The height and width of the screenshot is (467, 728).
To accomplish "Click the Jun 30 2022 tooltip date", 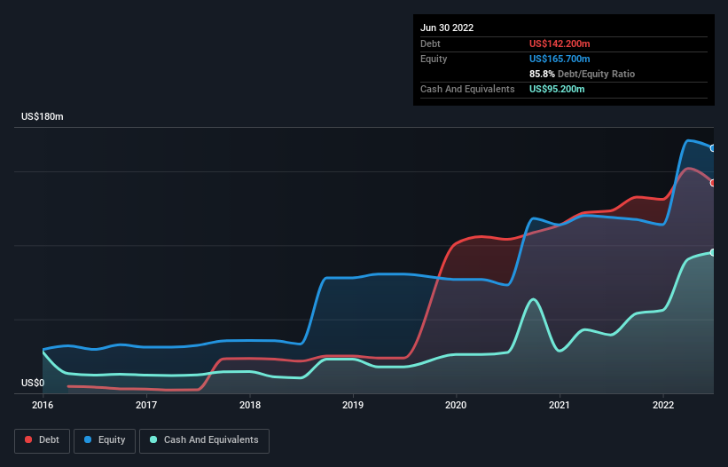I will pos(447,28).
